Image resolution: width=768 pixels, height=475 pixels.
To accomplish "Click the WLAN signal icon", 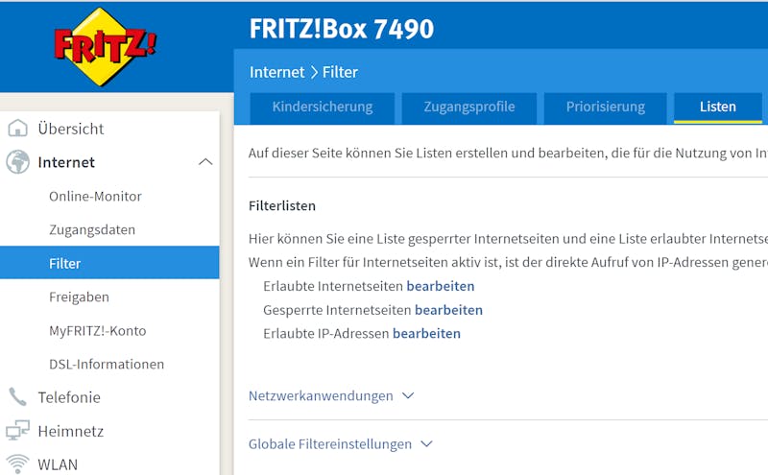I will coord(17,463).
